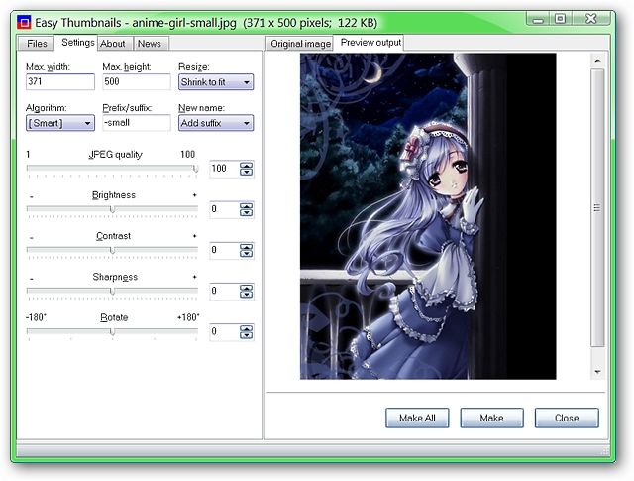
Task: Click the JPEG quality slider thumb
Action: click(196, 169)
